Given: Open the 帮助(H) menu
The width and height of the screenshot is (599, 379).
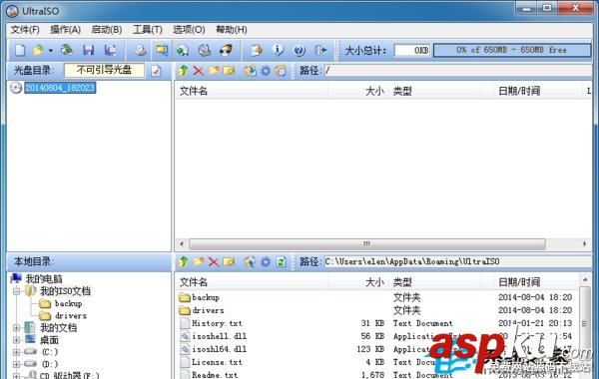Looking at the screenshot, I should [232, 30].
